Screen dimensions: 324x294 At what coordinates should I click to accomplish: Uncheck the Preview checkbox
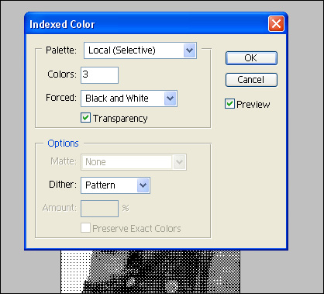pyautogui.click(x=229, y=104)
